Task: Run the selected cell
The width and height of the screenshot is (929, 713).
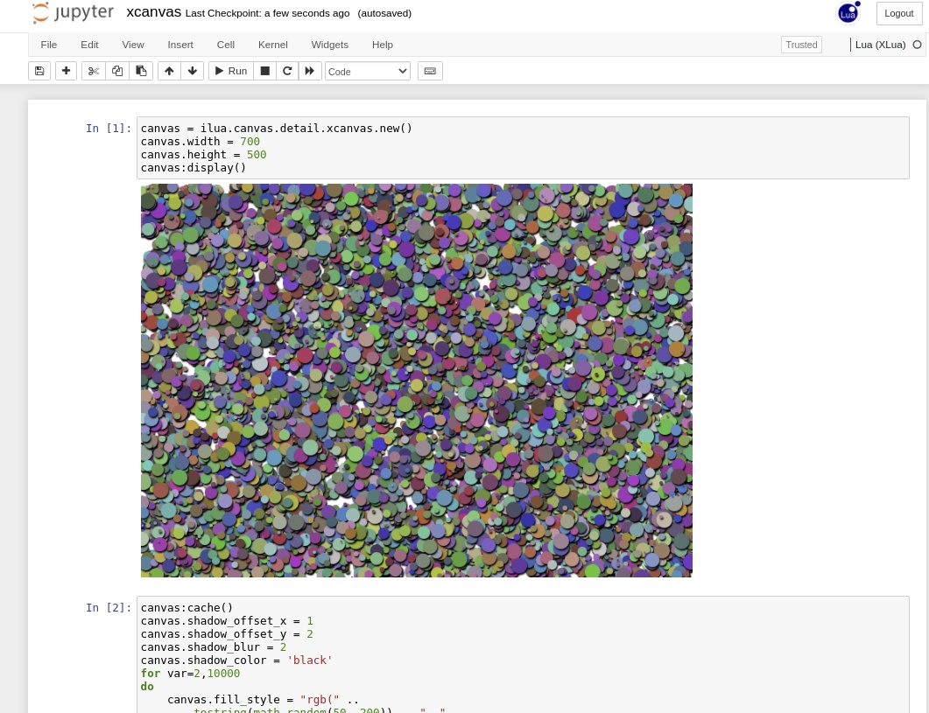Action: [x=231, y=71]
